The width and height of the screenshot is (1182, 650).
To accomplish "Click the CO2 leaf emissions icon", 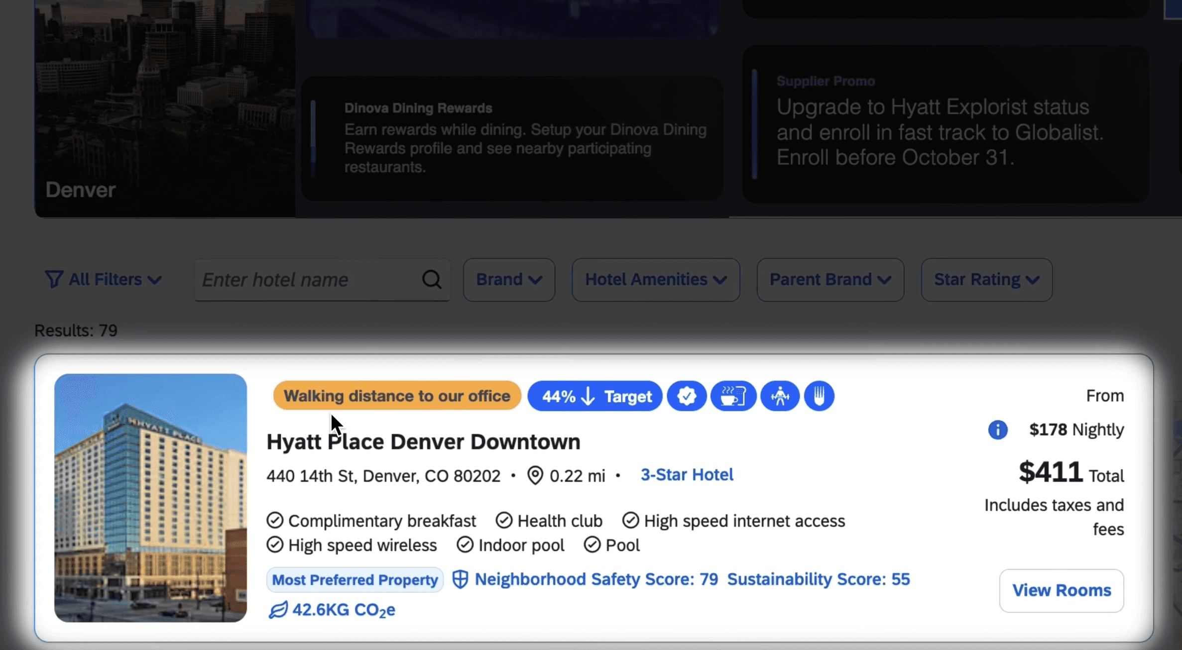I will tap(278, 610).
